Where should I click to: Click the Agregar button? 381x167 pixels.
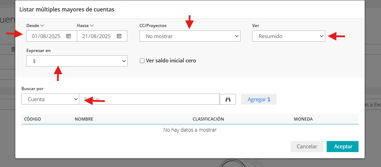[x=259, y=99]
